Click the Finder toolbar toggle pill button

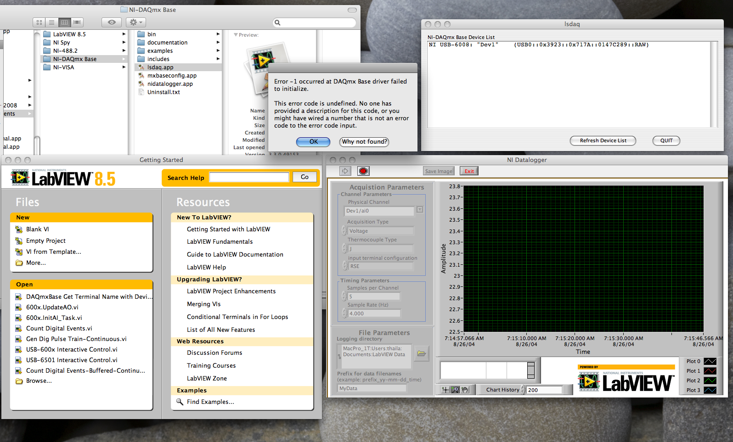[x=352, y=10]
